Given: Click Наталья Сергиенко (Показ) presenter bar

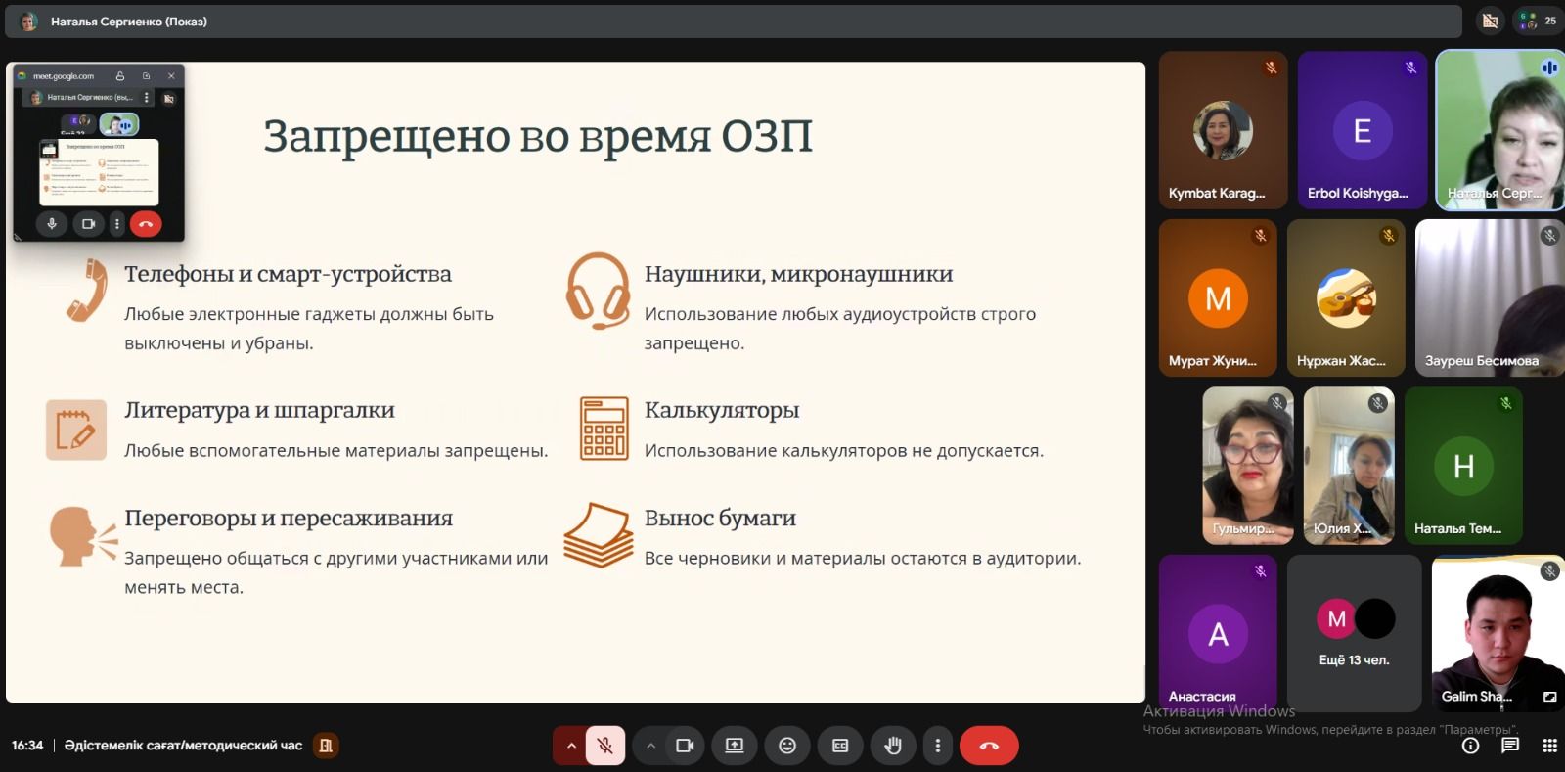Looking at the screenshot, I should (x=129, y=22).
